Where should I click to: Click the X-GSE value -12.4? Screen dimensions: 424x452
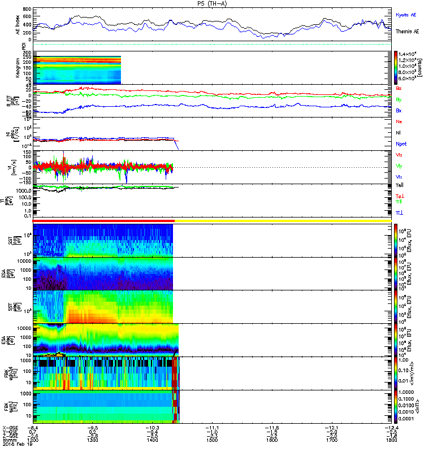[391, 428]
